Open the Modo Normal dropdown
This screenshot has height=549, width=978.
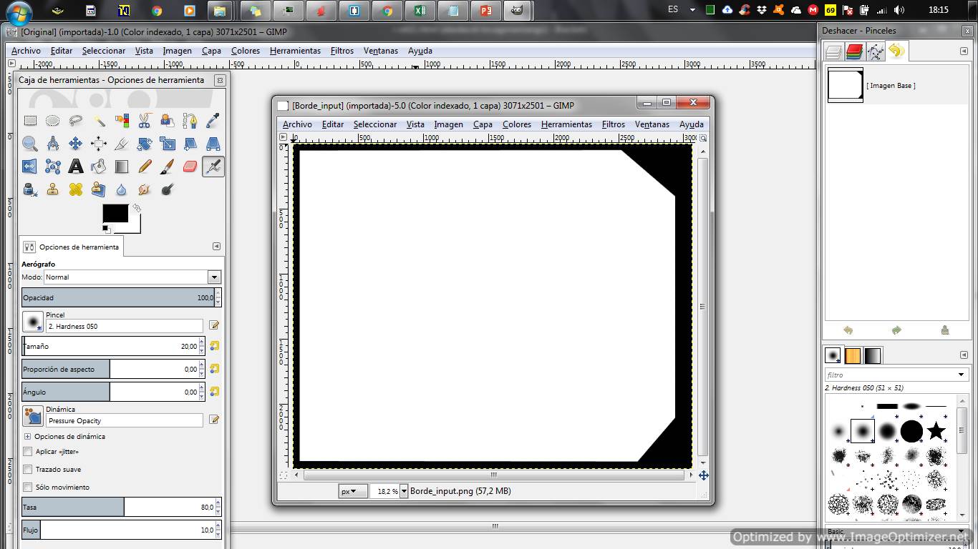point(214,277)
